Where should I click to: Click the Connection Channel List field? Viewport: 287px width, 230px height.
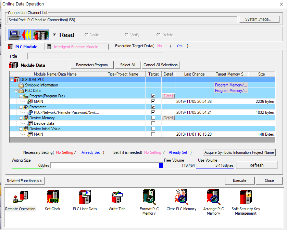(123, 20)
